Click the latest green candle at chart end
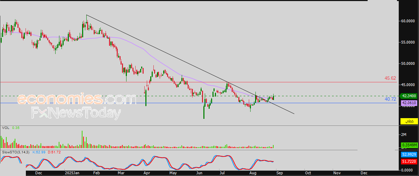 (x=273, y=97)
